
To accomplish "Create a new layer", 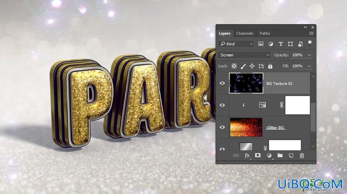I will [291, 156].
